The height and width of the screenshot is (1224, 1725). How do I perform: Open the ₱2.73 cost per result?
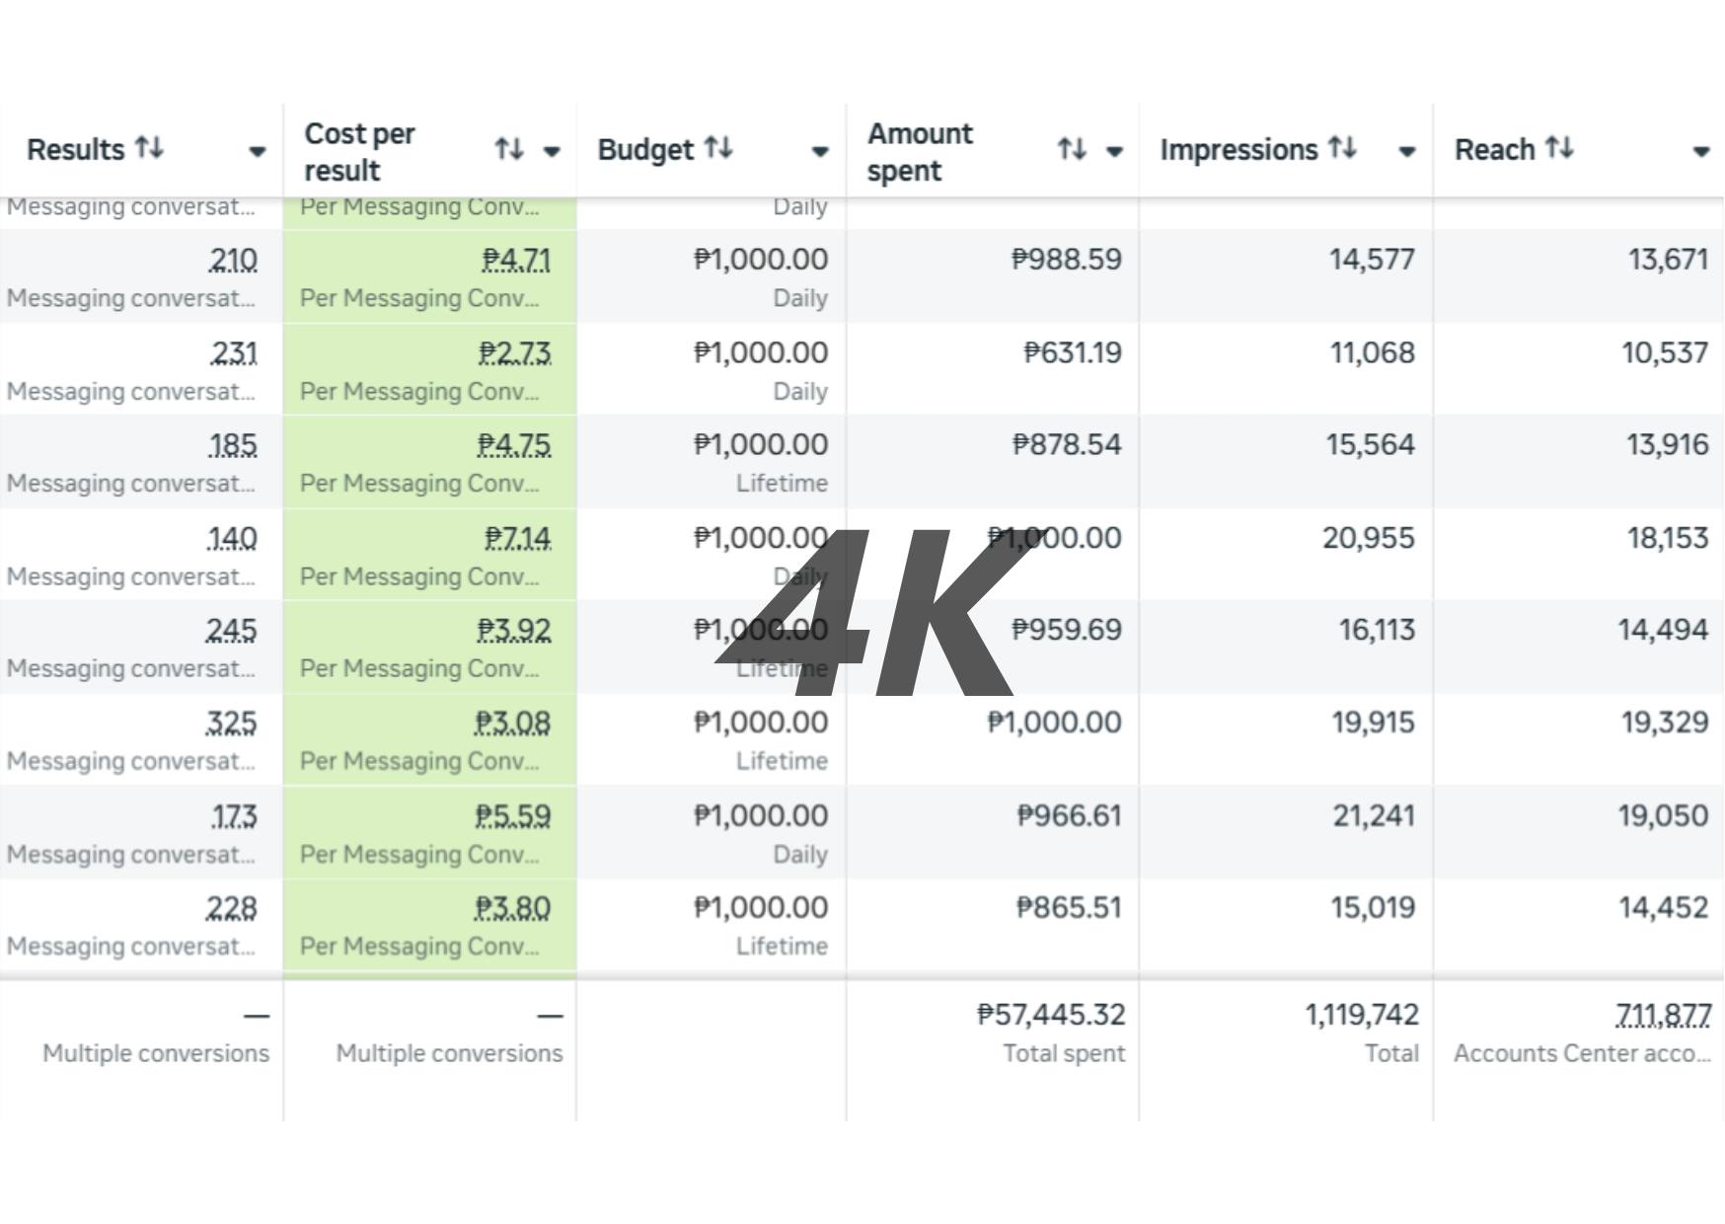514,352
